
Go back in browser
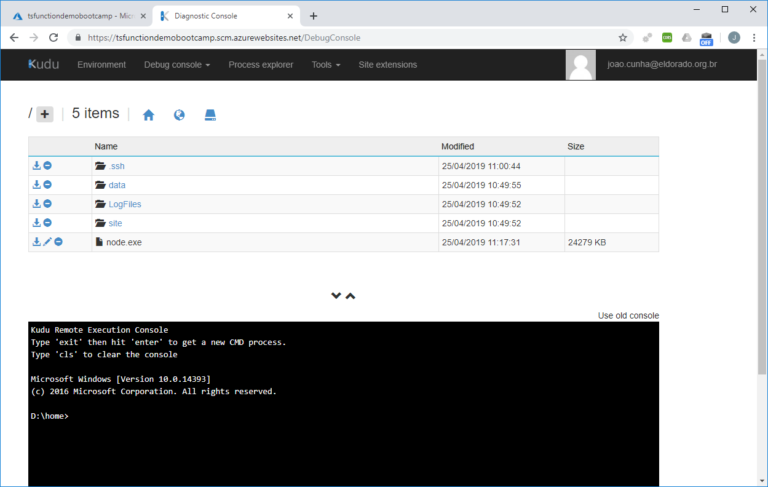pos(14,38)
